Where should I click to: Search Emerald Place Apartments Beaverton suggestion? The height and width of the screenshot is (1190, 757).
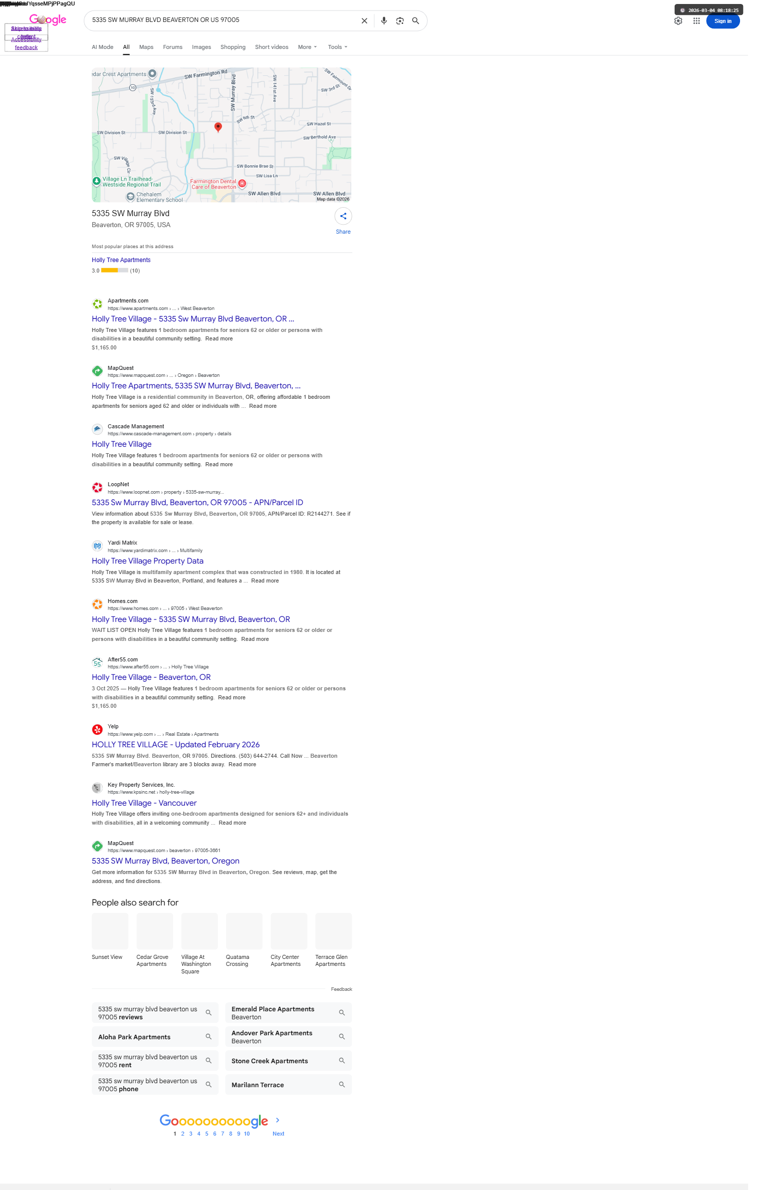pos(288,1013)
